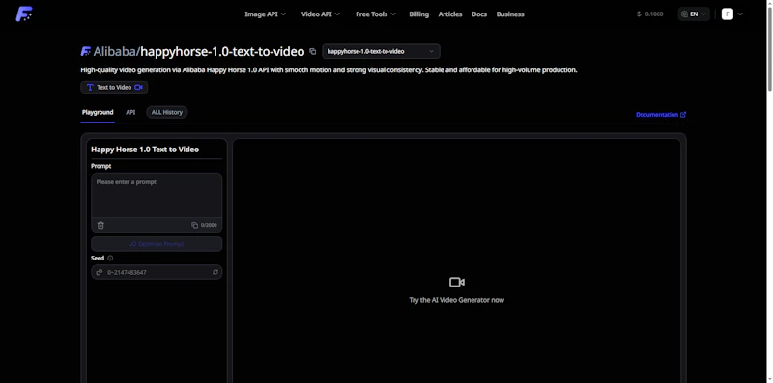Open the Business page
Image resolution: width=773 pixels, height=383 pixels.
(x=510, y=14)
